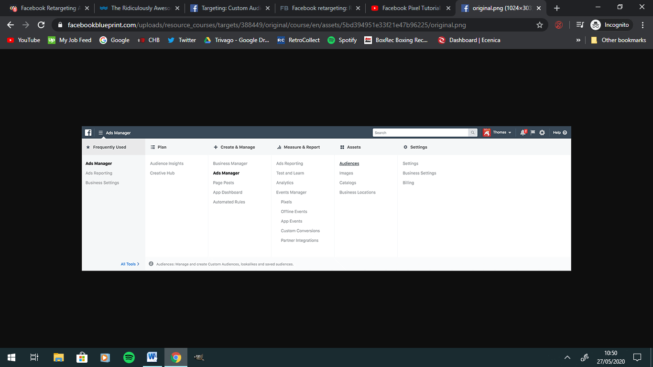This screenshot has height=367, width=653.
Task: Open the Trivago Google Drive bookmark
Action: click(x=237, y=40)
